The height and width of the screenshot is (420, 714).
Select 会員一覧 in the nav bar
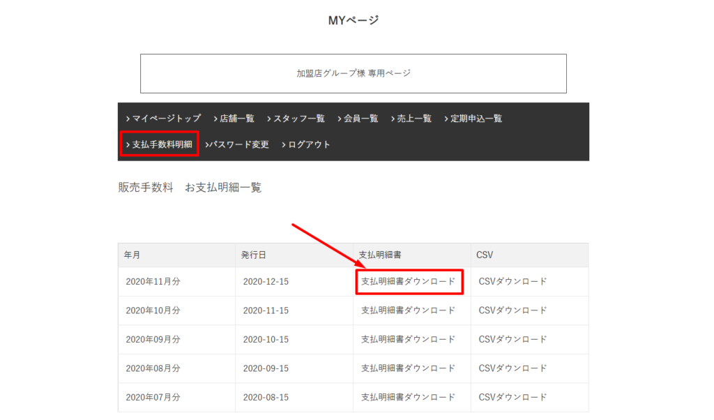(360, 119)
